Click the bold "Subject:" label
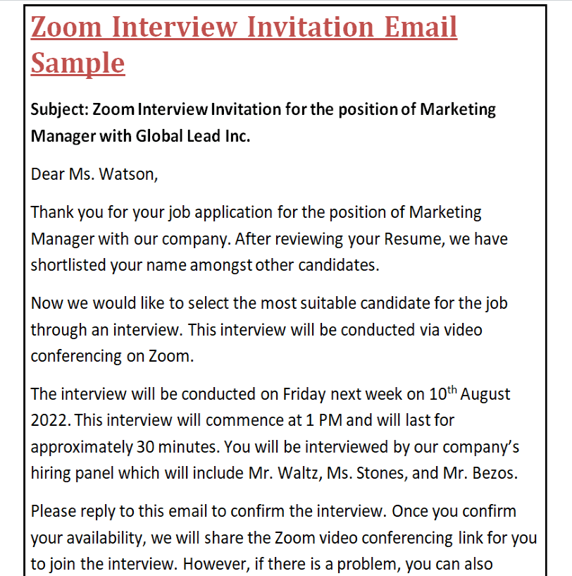572x576 pixels. point(60,110)
